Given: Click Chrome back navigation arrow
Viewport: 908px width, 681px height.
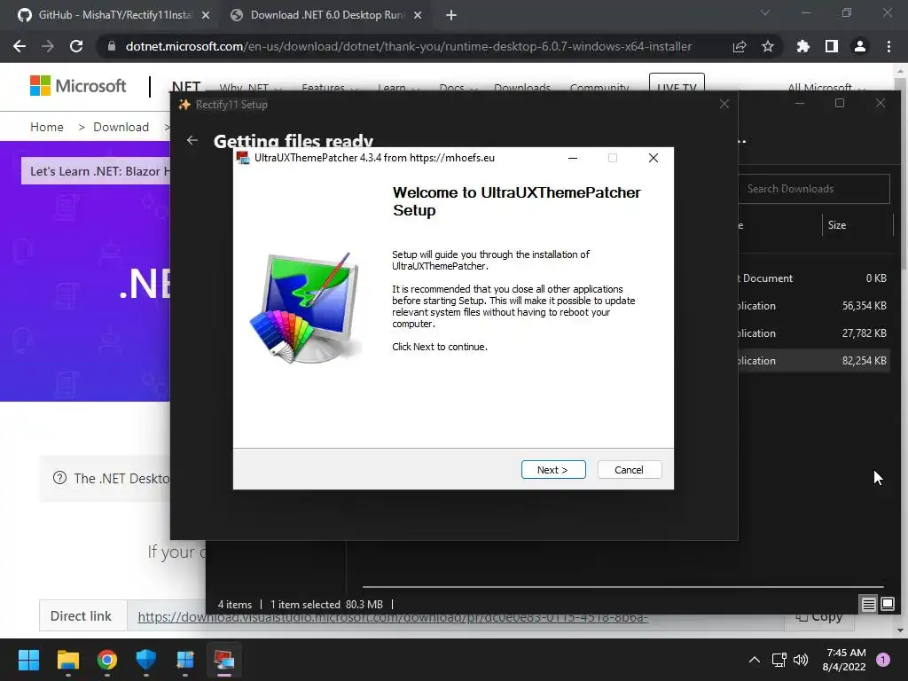Looking at the screenshot, I should click(20, 46).
